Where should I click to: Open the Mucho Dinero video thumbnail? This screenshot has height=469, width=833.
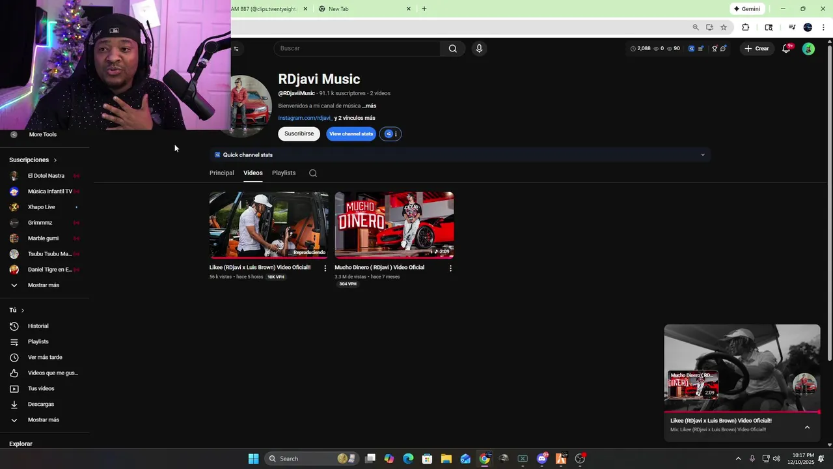point(394,225)
